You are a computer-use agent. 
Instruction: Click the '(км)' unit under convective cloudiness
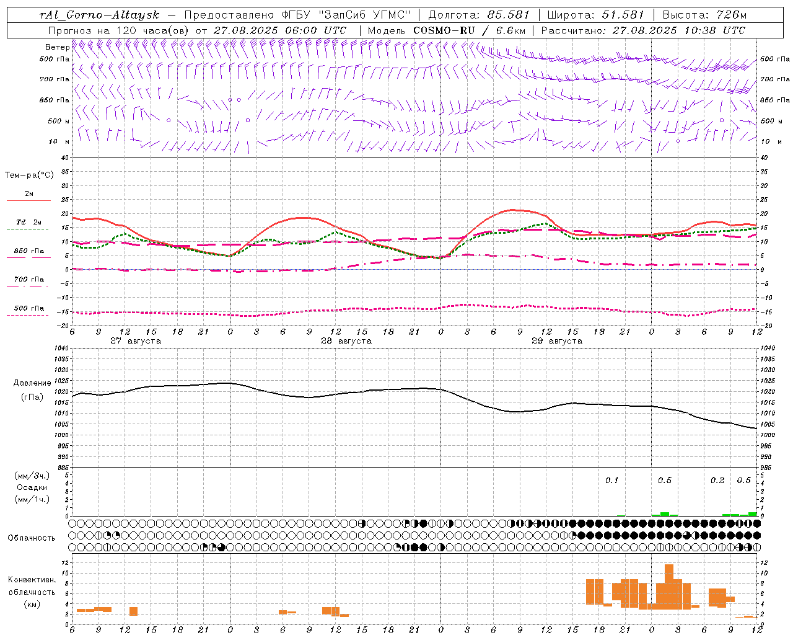coord(32,604)
